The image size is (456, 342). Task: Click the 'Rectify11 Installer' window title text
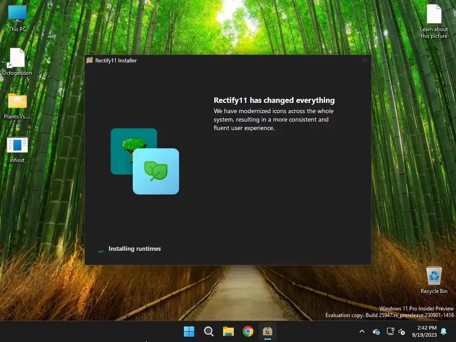(x=116, y=61)
